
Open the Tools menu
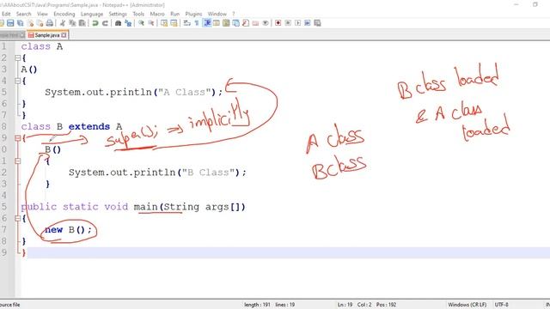(138, 14)
